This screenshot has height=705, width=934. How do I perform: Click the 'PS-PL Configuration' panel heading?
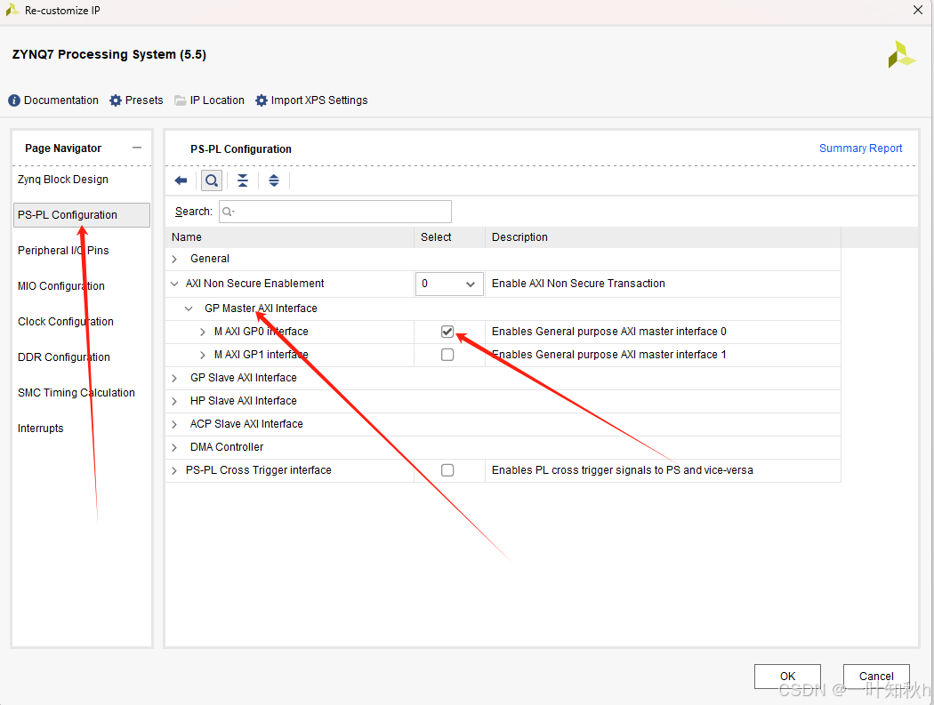(x=241, y=149)
